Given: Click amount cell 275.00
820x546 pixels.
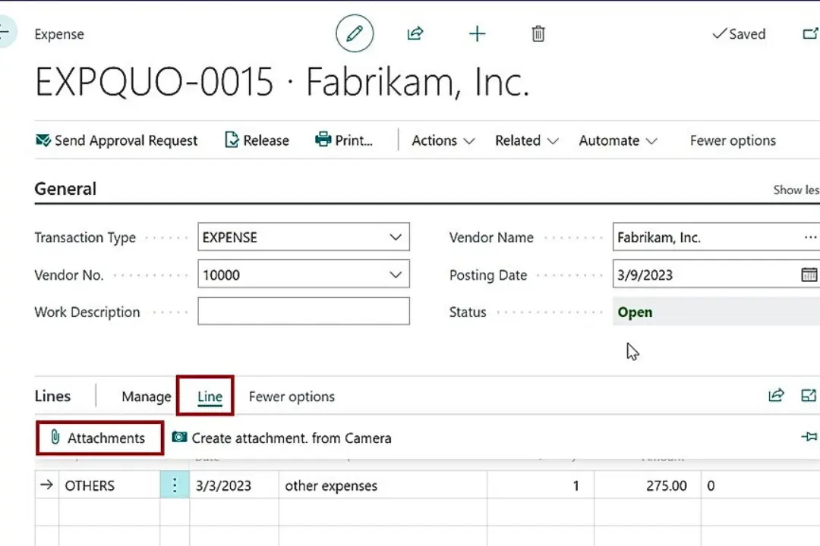Looking at the screenshot, I should coord(648,485).
